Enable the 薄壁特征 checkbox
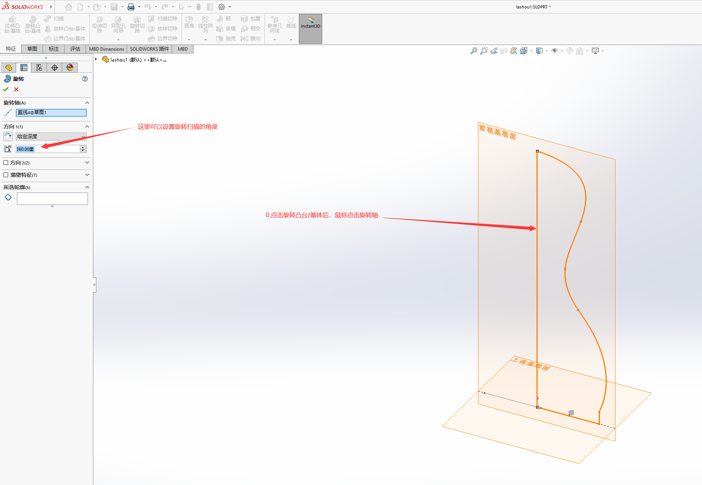Screen dimensions: 702x485 pos(6,175)
